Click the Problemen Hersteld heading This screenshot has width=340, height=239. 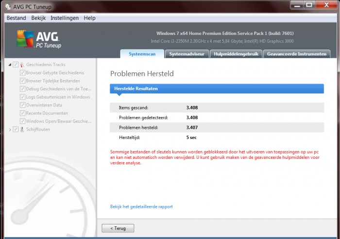(142, 73)
